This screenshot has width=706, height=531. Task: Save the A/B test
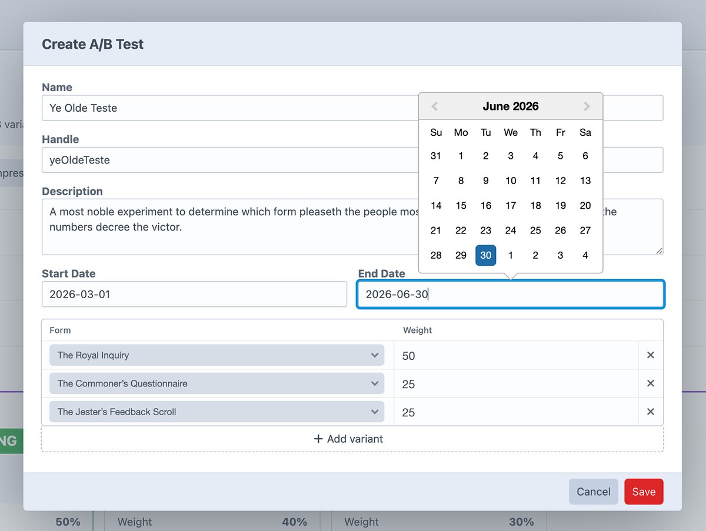(644, 492)
